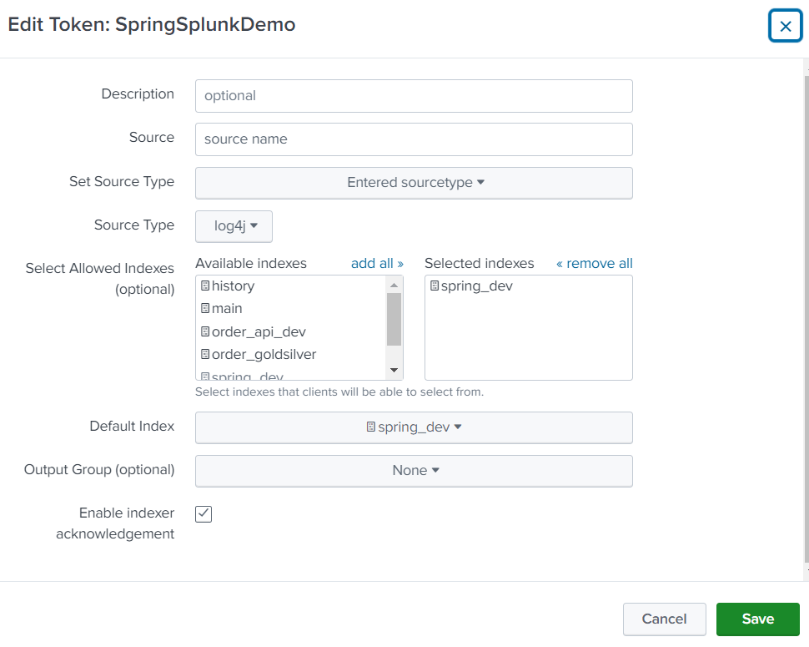
Task: Click the index icon beside "history"
Action: click(x=204, y=286)
